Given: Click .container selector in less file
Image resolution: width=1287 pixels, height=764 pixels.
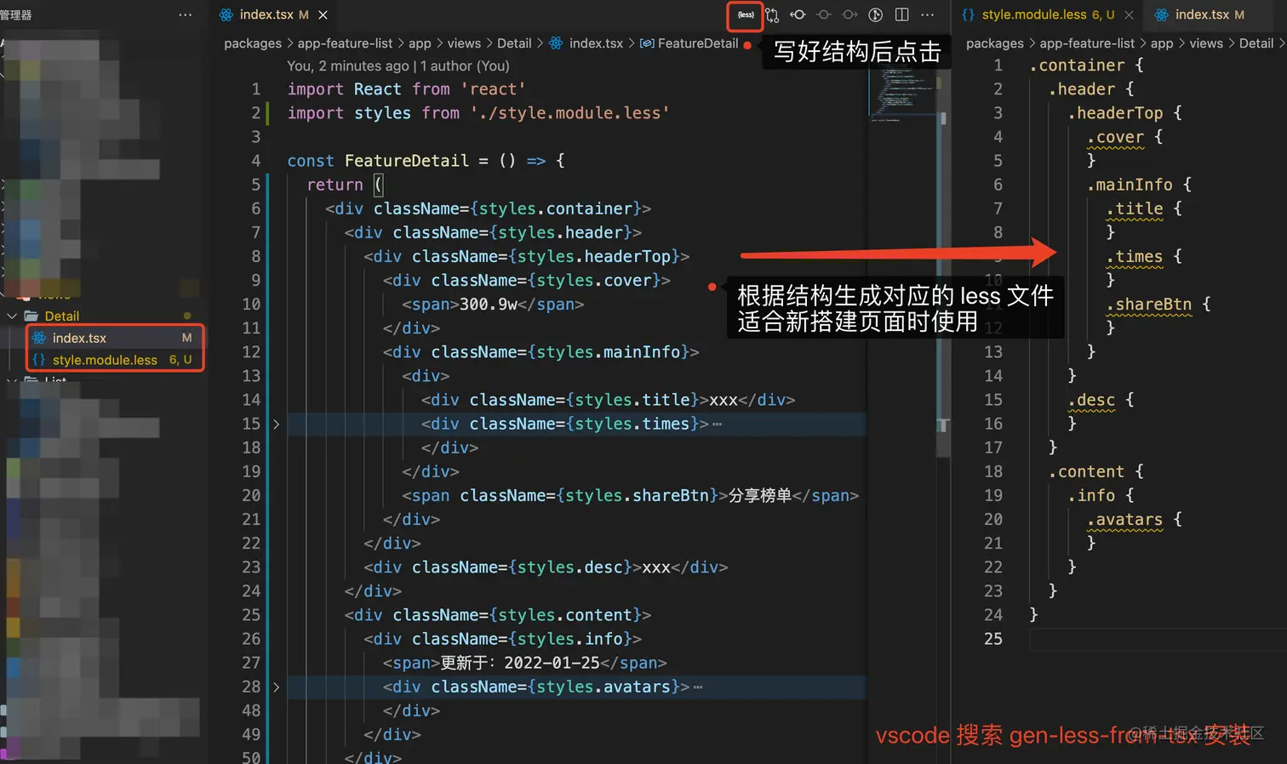Looking at the screenshot, I should [1077, 66].
